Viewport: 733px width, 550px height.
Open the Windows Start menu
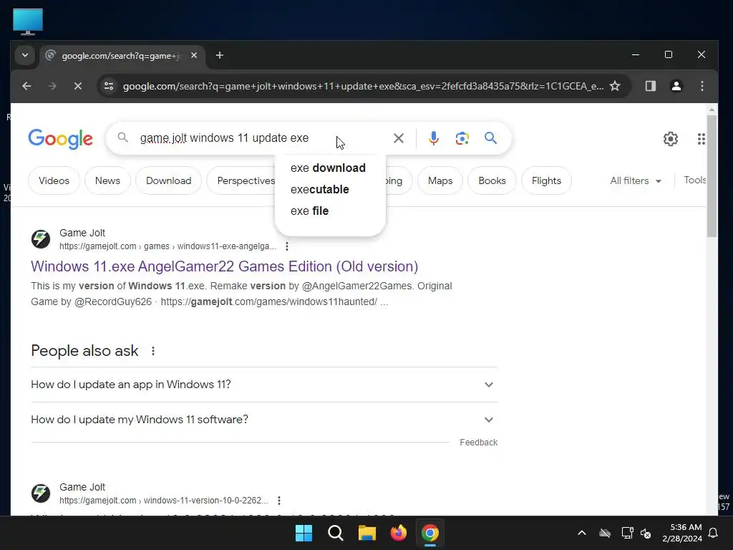pos(304,533)
